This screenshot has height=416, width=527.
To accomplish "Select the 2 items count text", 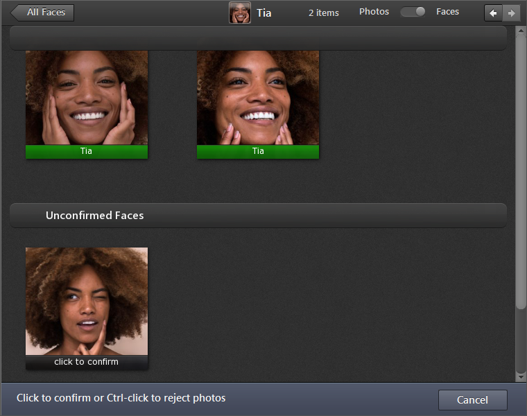I will pyautogui.click(x=324, y=13).
